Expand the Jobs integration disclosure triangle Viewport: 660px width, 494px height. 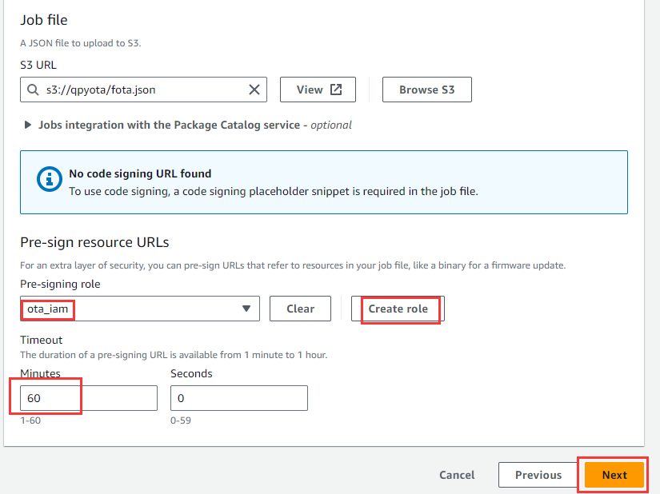coord(28,125)
